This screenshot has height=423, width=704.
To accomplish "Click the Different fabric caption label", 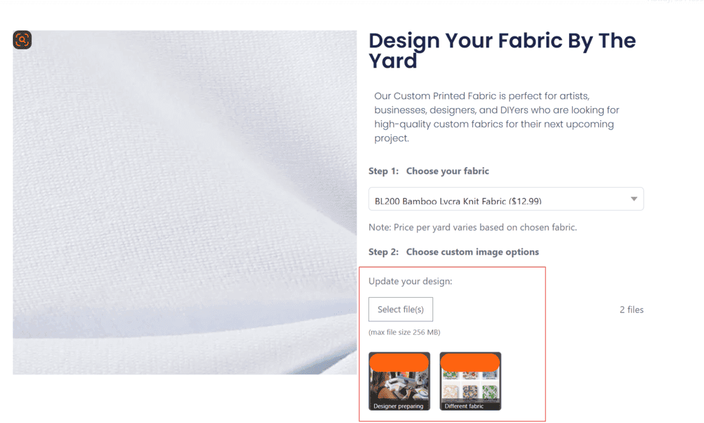I will (x=464, y=406).
